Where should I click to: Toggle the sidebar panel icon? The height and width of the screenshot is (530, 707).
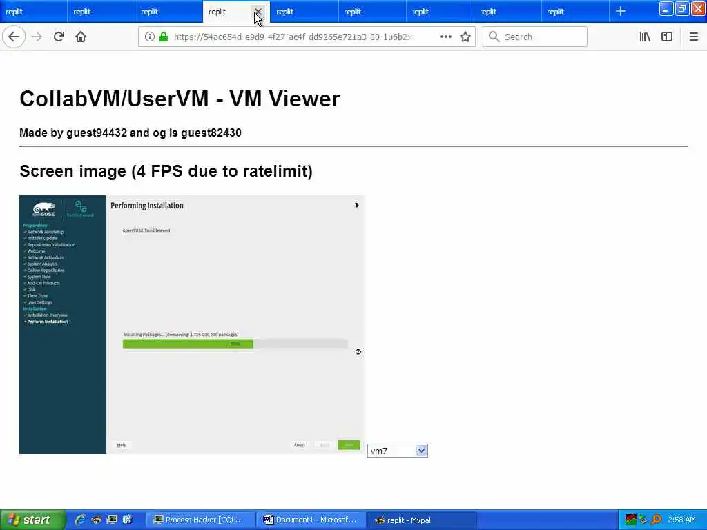667,37
